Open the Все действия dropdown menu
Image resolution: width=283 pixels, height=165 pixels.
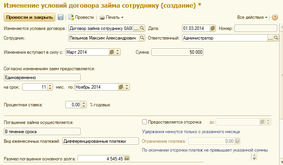[x=252, y=17]
